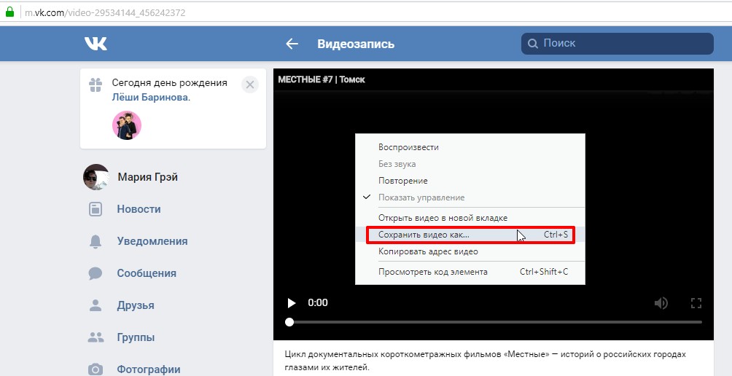Dismiss the birthday notification with X
Image resolution: width=732 pixels, height=376 pixels.
[250, 85]
